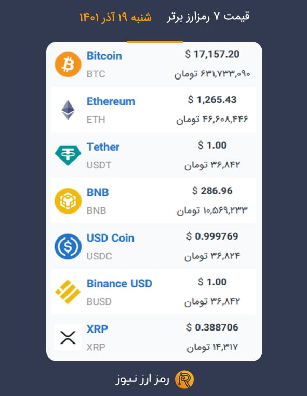Click the USDC ticker label
Screen dimensions: 307x396
pyautogui.click(x=99, y=256)
